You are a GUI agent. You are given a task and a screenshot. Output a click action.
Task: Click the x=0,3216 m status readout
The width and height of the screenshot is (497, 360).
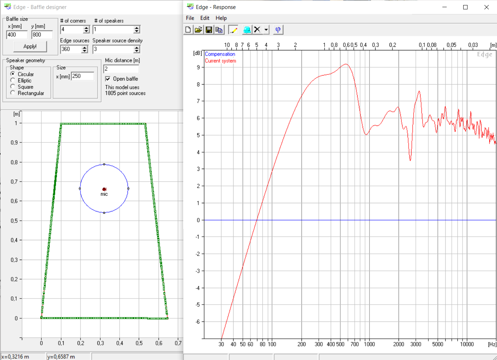coord(15,357)
